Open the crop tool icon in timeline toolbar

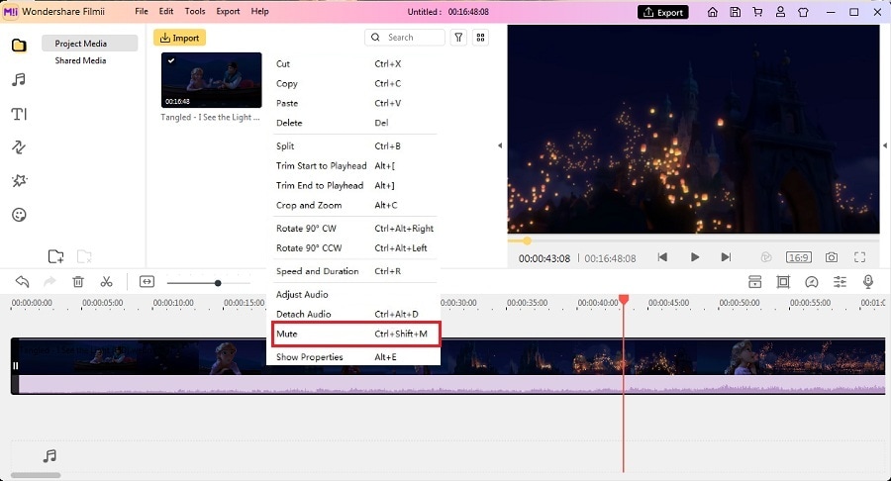click(x=783, y=282)
